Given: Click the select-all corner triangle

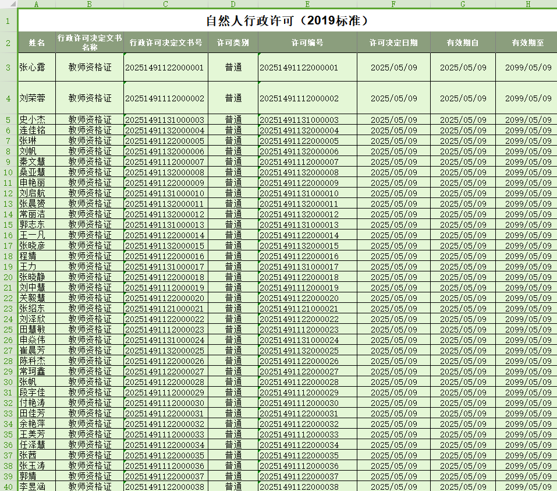Looking at the screenshot, I should click(9, 4).
